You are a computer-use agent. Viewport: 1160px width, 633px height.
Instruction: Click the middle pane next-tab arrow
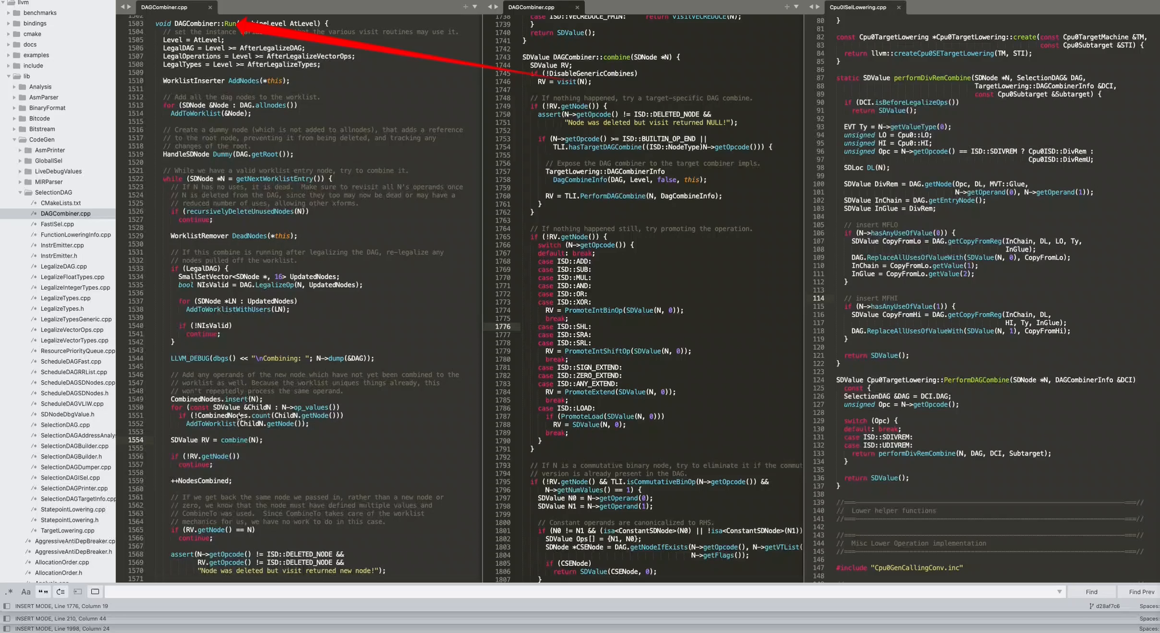(x=496, y=7)
